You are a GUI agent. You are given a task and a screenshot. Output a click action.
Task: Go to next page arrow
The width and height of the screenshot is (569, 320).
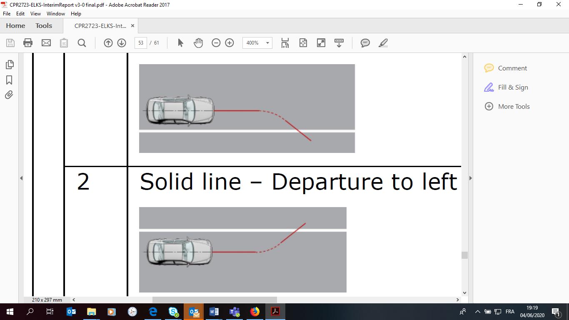pyautogui.click(x=122, y=43)
